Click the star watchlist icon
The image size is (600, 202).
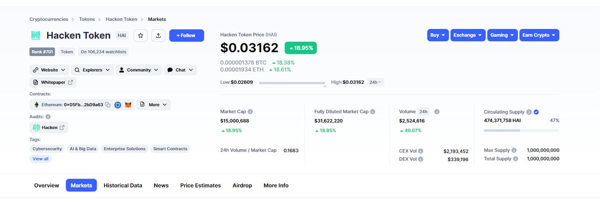click(x=141, y=35)
